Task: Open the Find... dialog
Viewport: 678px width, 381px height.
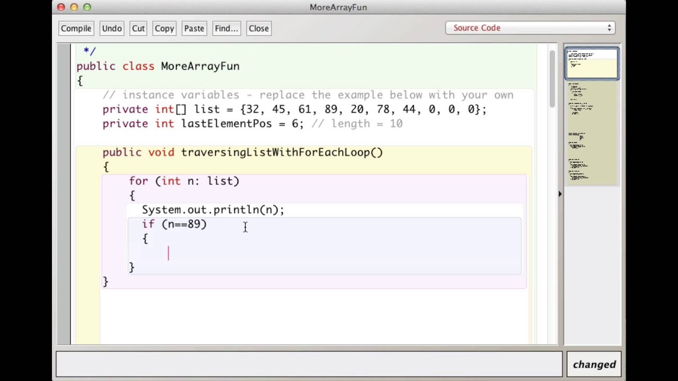Action: (226, 28)
